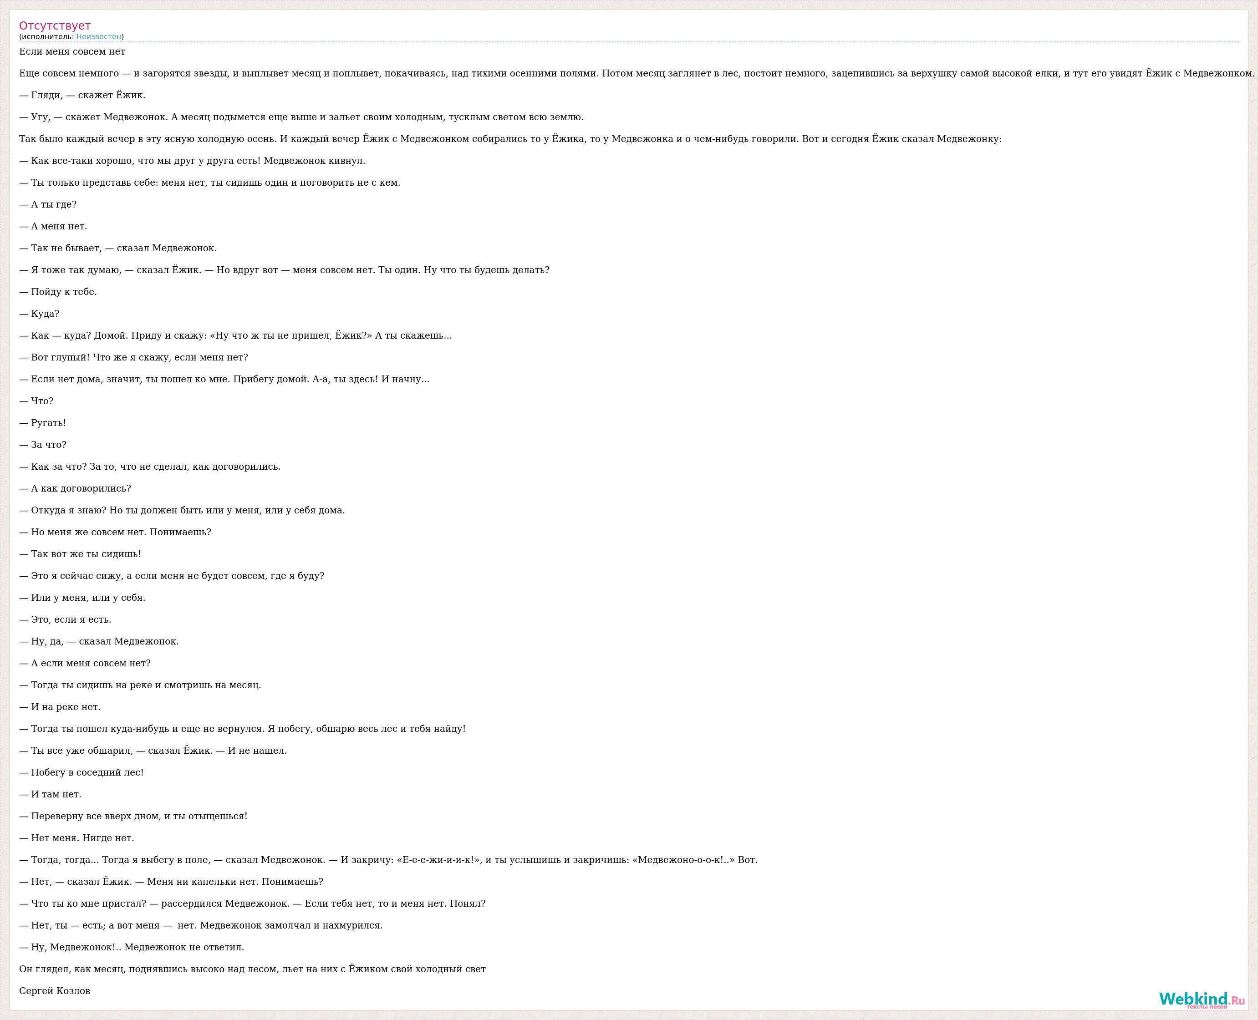Image resolution: width=1258 pixels, height=1020 pixels.
Task: Click the line '— А ты где?'
Action: pyautogui.click(x=48, y=204)
